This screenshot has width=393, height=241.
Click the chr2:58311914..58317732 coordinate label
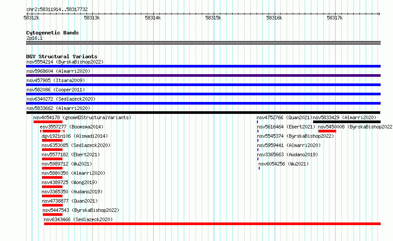pos(57,9)
